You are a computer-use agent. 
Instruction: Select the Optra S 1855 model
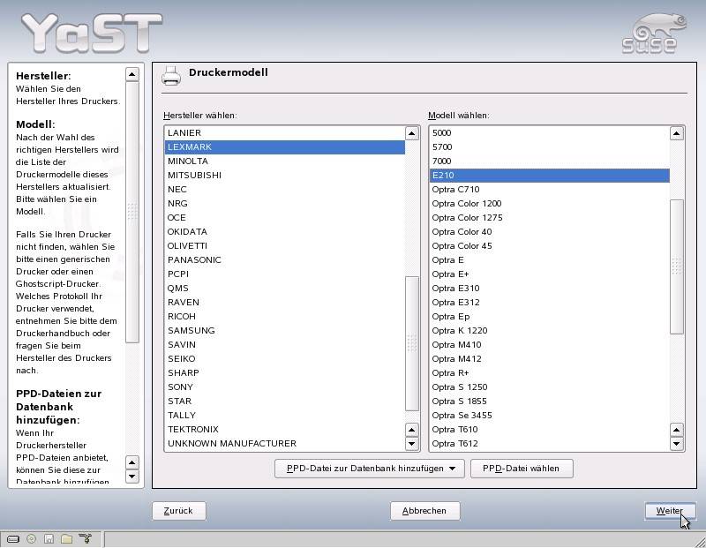pyautogui.click(x=549, y=402)
